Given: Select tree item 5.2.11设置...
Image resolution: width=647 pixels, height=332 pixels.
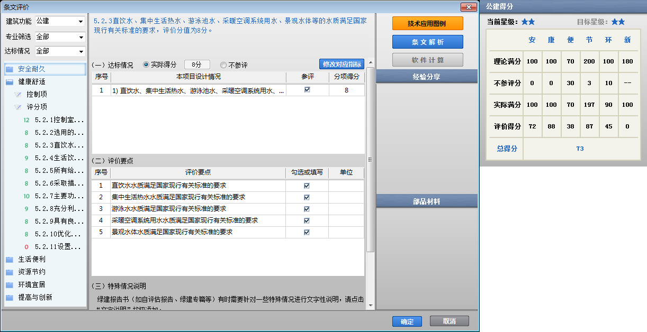Looking at the screenshot, I should coord(58,247).
